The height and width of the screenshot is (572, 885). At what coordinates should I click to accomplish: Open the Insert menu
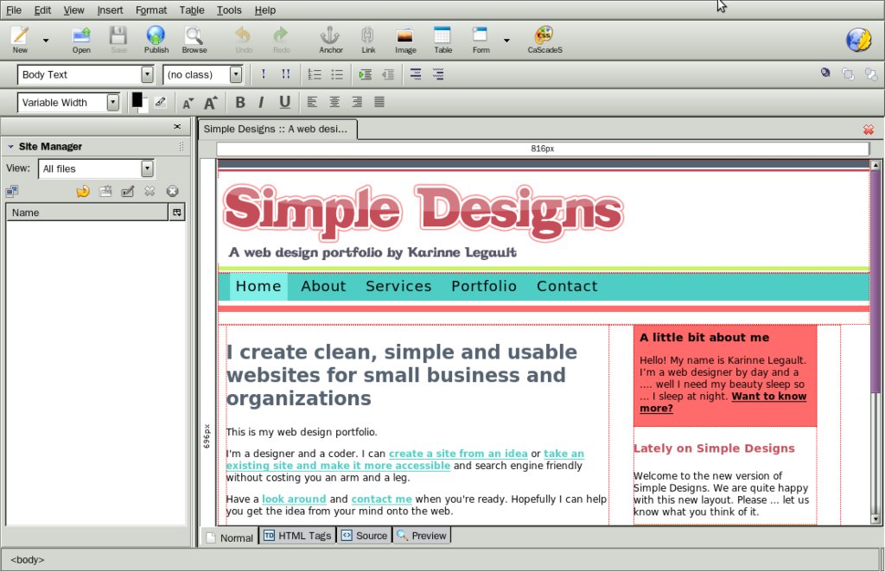click(x=110, y=10)
